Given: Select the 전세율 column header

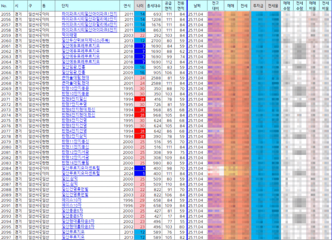Looking at the screenshot, I should coord(273,6).
